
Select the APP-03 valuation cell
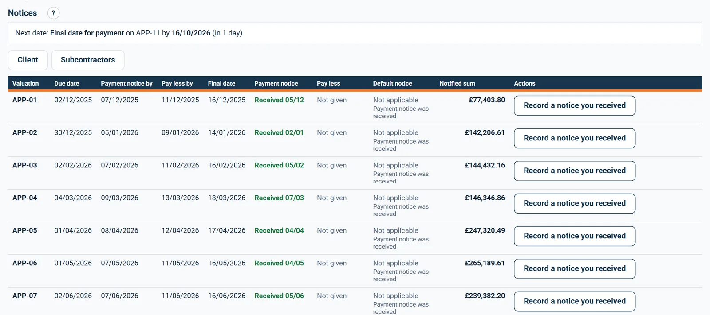[25, 165]
